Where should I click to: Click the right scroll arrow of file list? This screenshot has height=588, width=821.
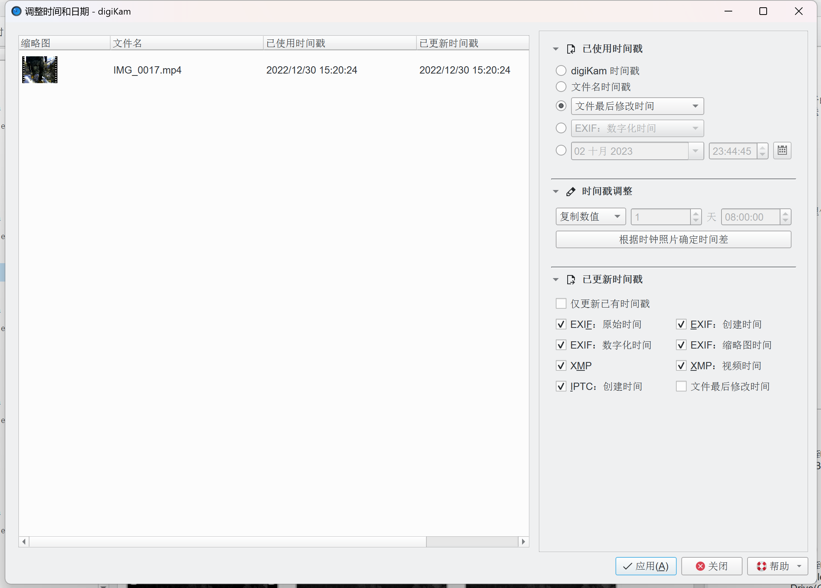click(523, 542)
